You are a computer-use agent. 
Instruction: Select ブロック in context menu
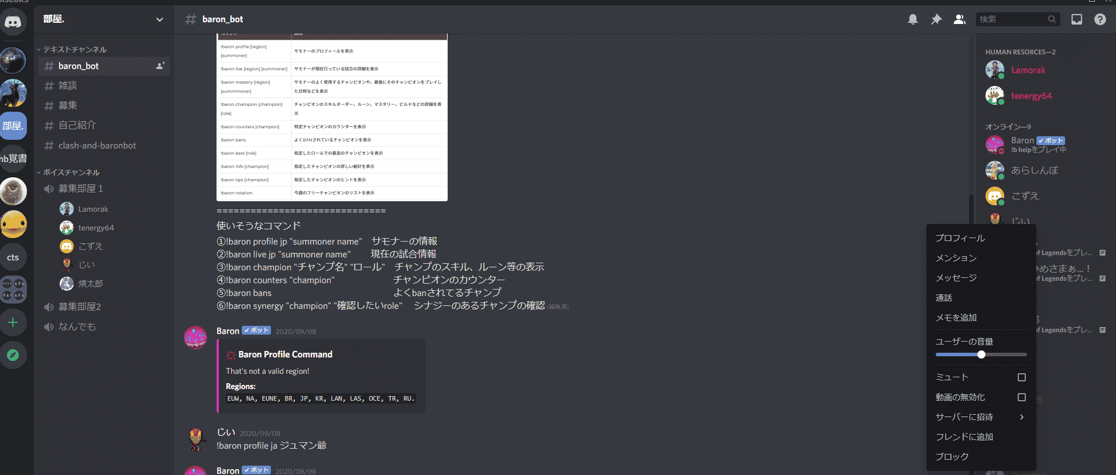coord(981,457)
